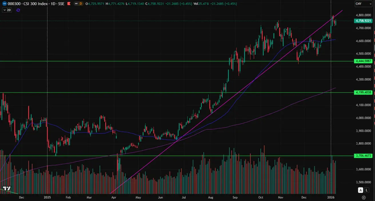375x201 pixels.
Task: Click the current price label 4,758.9221
Action: [x=363, y=21]
